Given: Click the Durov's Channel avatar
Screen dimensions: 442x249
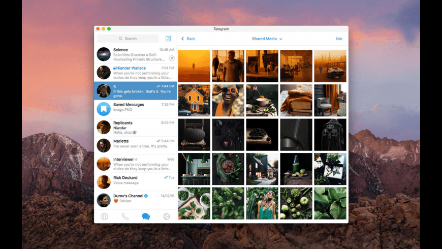Looking at the screenshot, I should pyautogui.click(x=104, y=200).
